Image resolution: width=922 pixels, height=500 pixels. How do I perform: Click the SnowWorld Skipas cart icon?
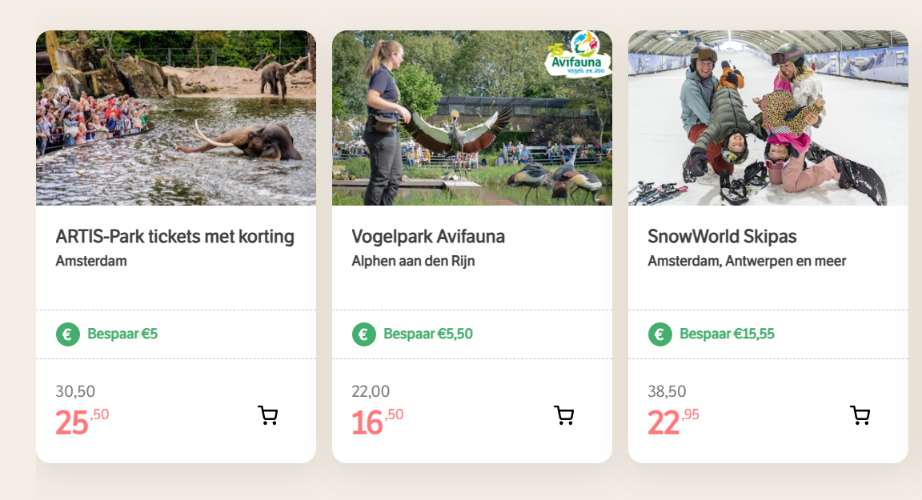pos(860,415)
